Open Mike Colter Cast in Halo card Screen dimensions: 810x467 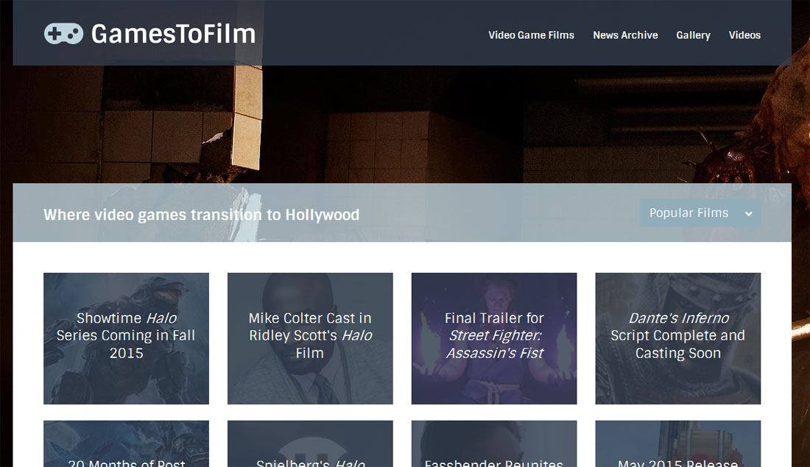click(310, 338)
